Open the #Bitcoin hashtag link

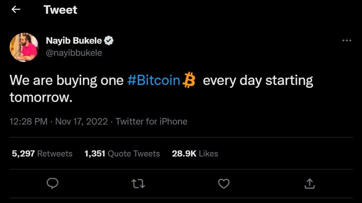pyautogui.click(x=154, y=80)
